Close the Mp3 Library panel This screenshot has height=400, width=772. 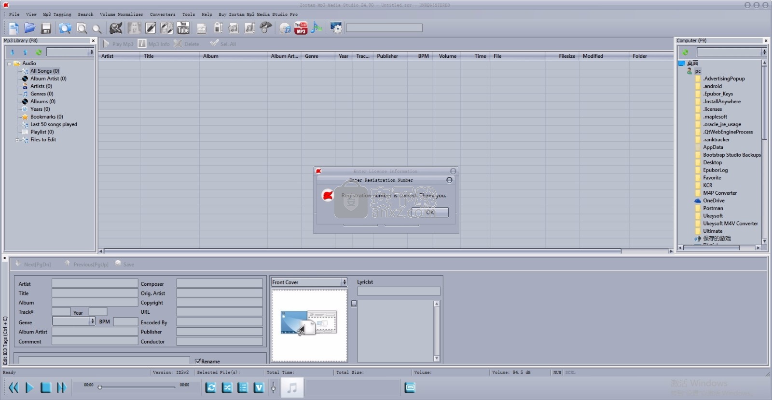click(x=93, y=40)
